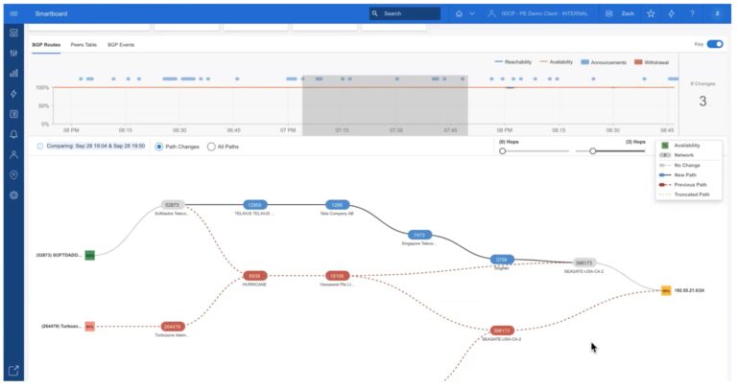Open alerts via the sidebar bell icon
Screen dimensions: 737x388
click(13, 134)
